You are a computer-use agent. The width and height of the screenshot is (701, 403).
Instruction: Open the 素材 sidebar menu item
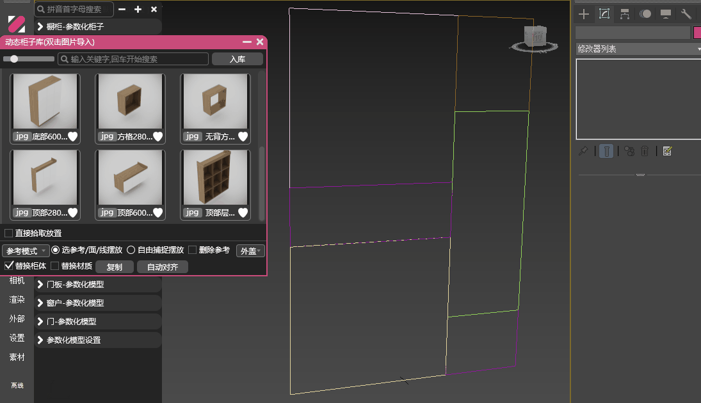(17, 357)
